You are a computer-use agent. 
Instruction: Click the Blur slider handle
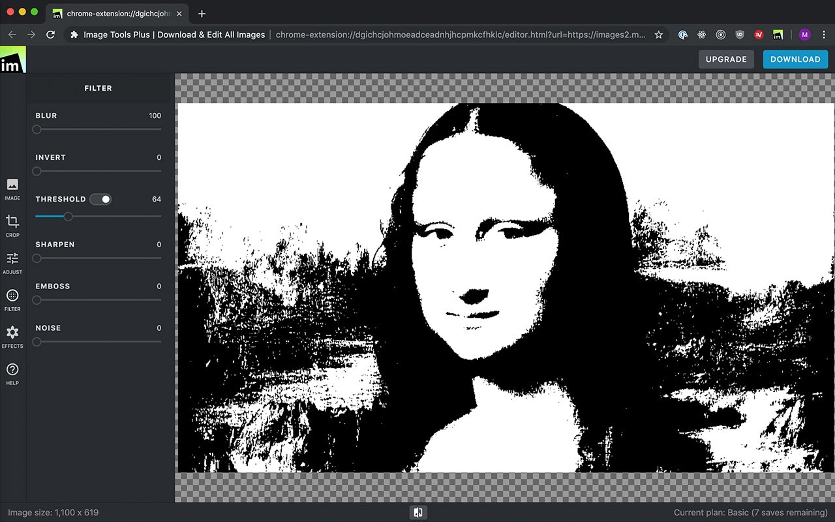point(37,129)
